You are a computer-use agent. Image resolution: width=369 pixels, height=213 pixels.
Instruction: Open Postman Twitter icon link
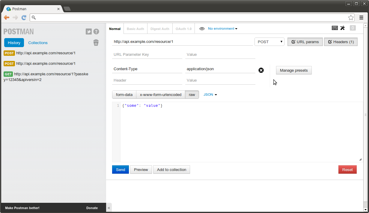tap(89, 31)
